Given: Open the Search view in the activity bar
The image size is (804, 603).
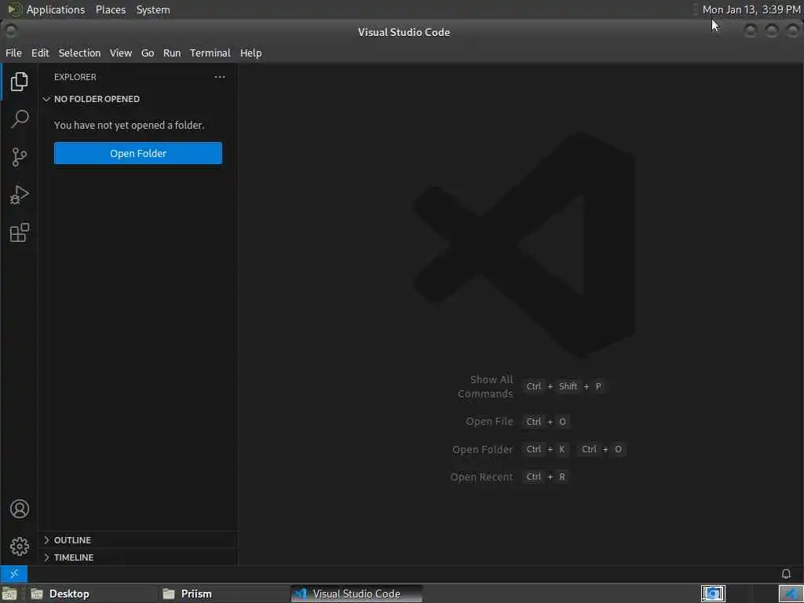Looking at the screenshot, I should pyautogui.click(x=20, y=119).
